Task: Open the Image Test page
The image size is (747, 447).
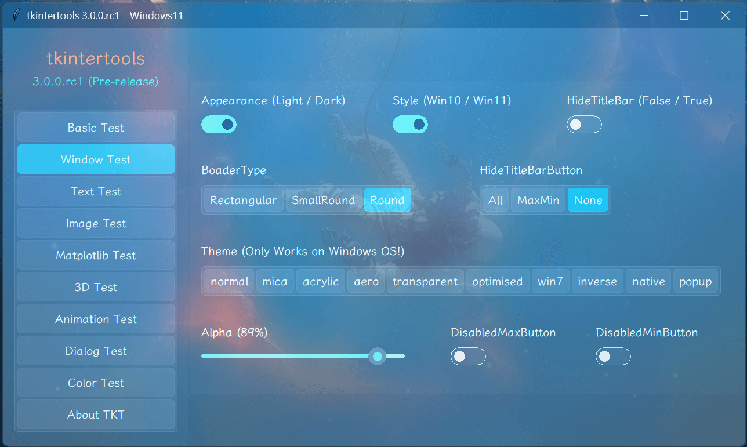Action: pos(96,223)
